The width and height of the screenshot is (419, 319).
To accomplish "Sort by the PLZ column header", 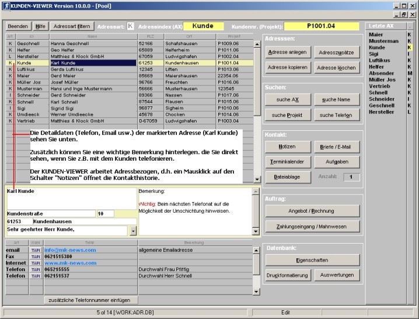I will pos(150,36).
